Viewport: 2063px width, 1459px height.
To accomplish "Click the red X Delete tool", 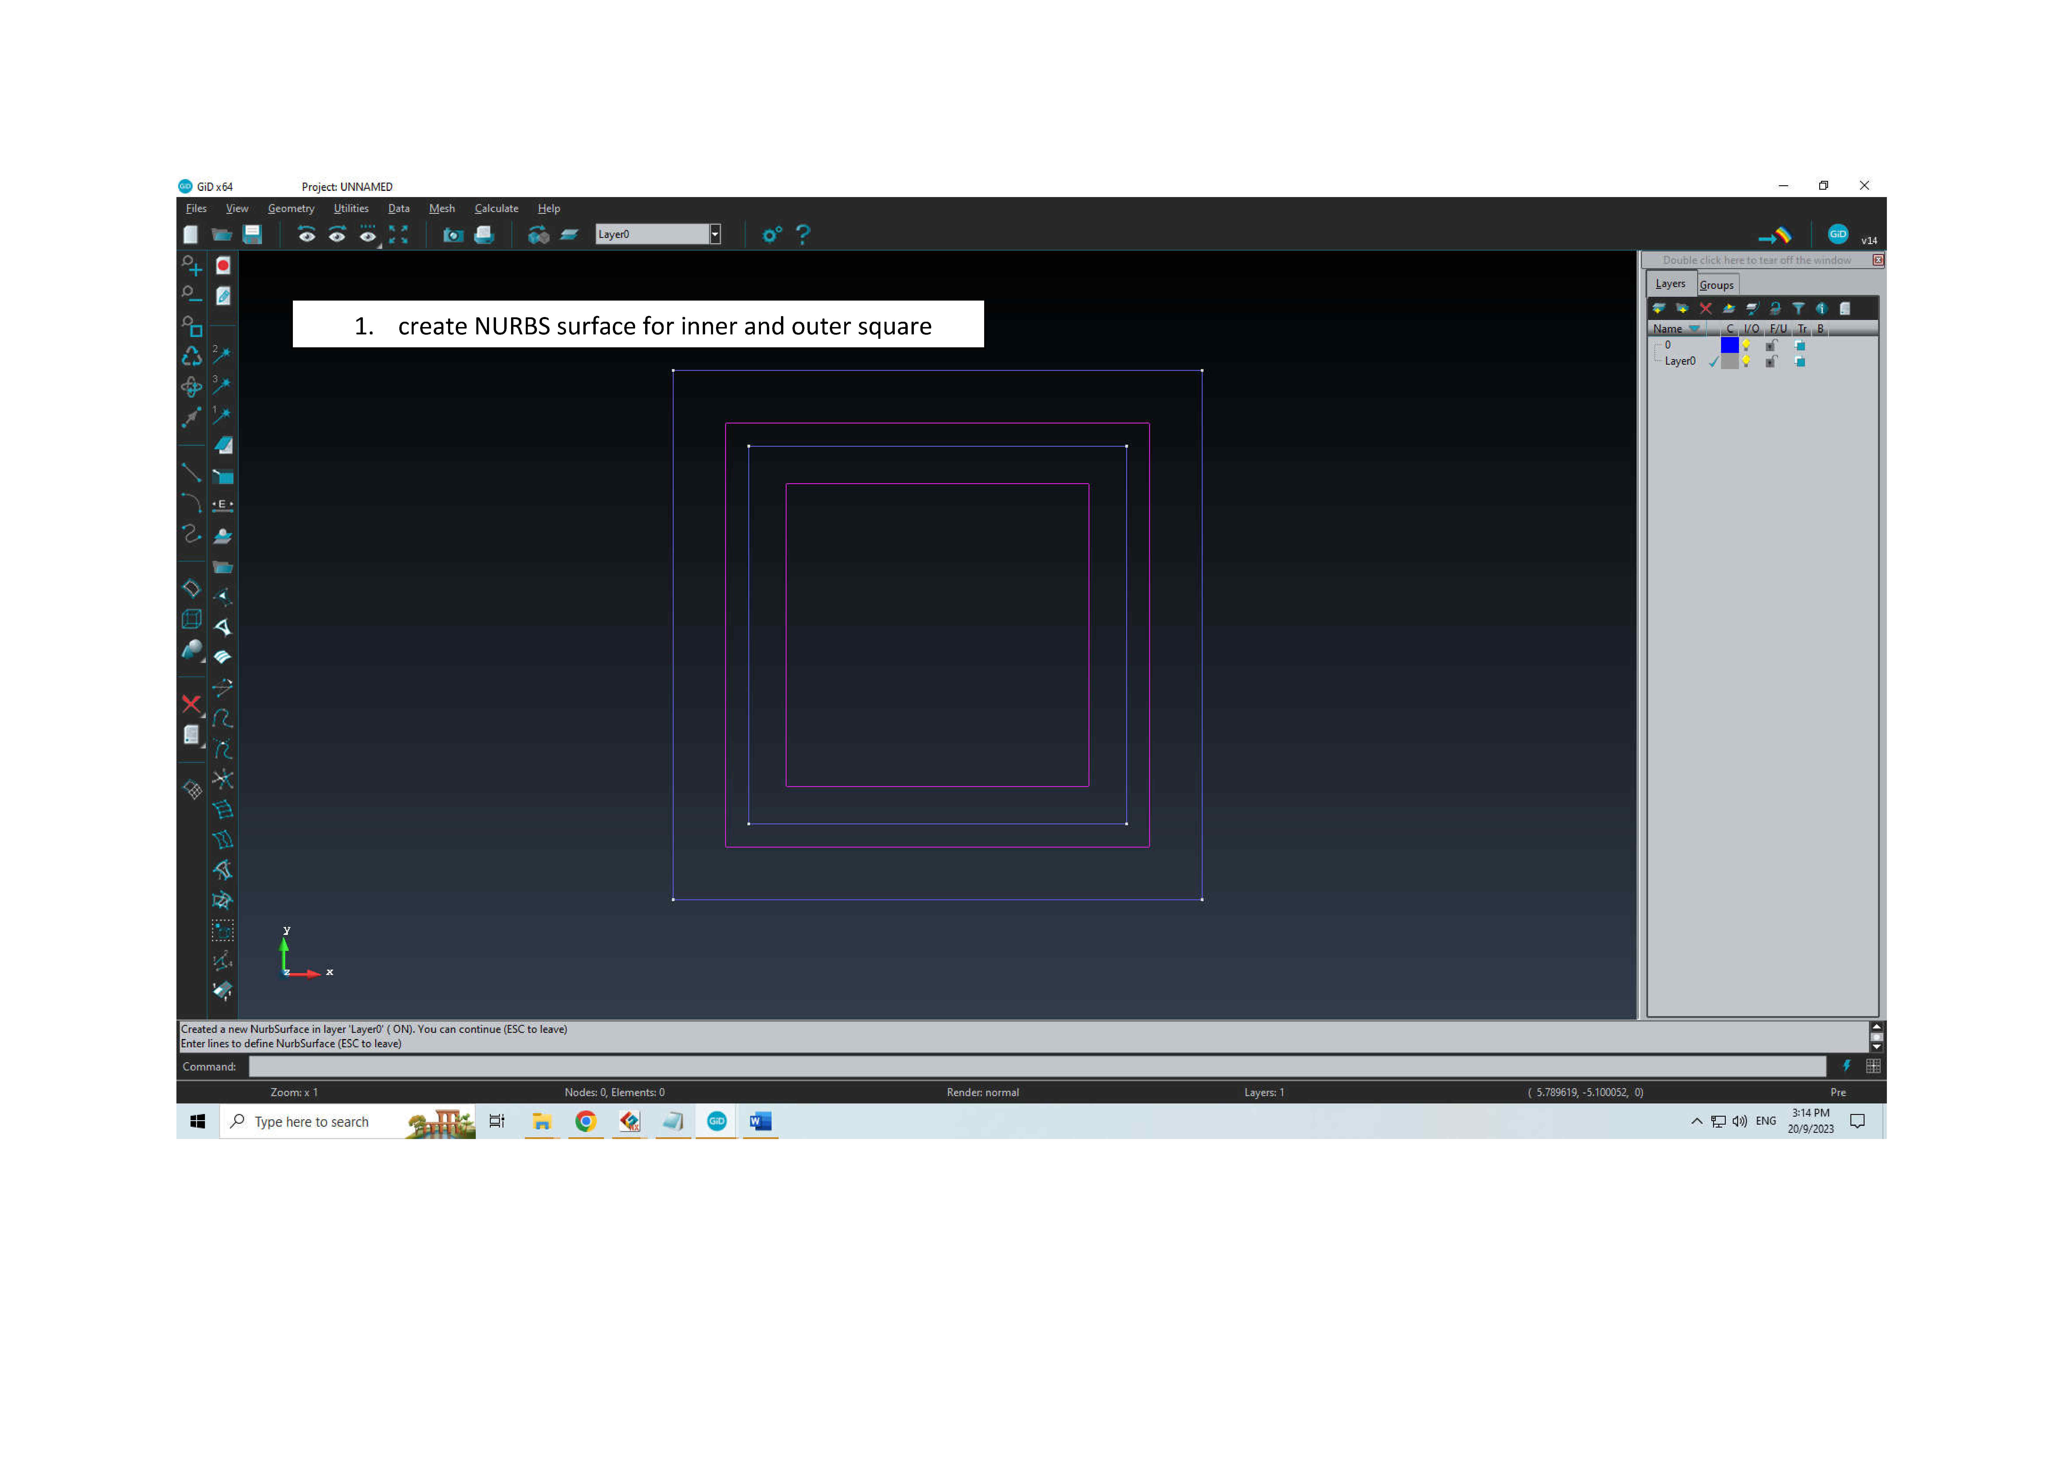I will pyautogui.click(x=191, y=704).
